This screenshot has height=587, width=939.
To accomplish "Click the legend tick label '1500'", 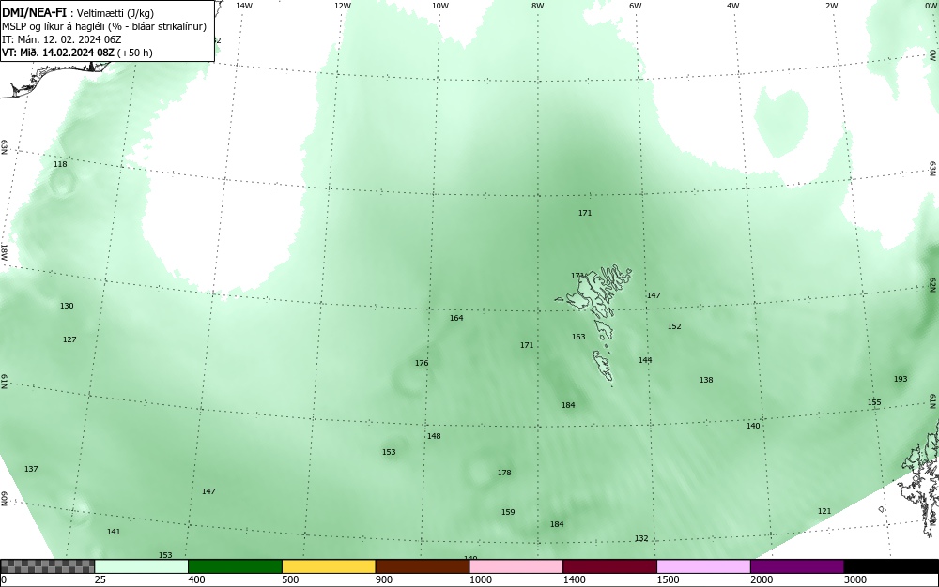I will click(x=668, y=579).
